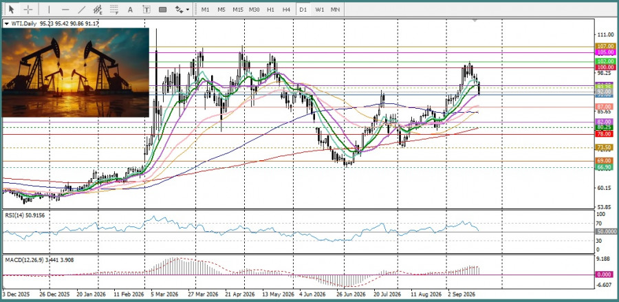Select the D1 daily timeframe
Viewport: 619px width, 302px height.
coord(303,9)
